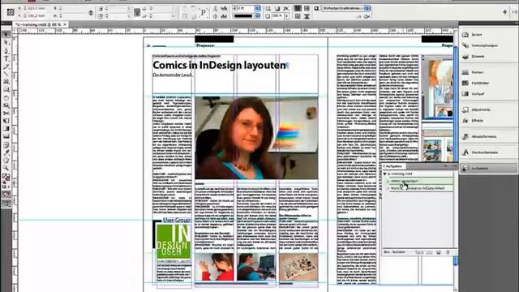Viewport: 519px width, 292px height.
Task: Open the Verlauf panel
Action: (488, 94)
